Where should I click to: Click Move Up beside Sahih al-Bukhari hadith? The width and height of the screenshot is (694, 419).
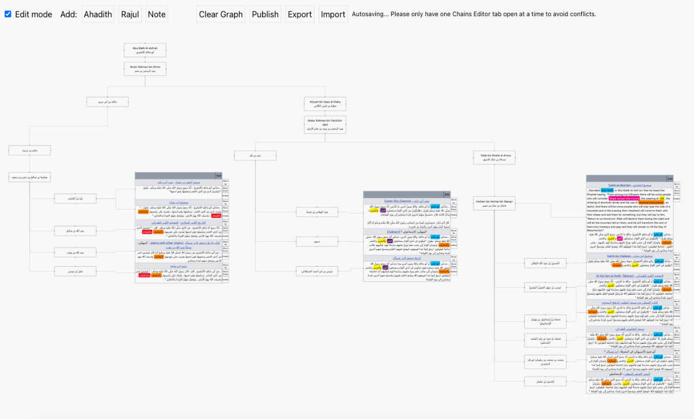pyautogui.click(x=676, y=184)
